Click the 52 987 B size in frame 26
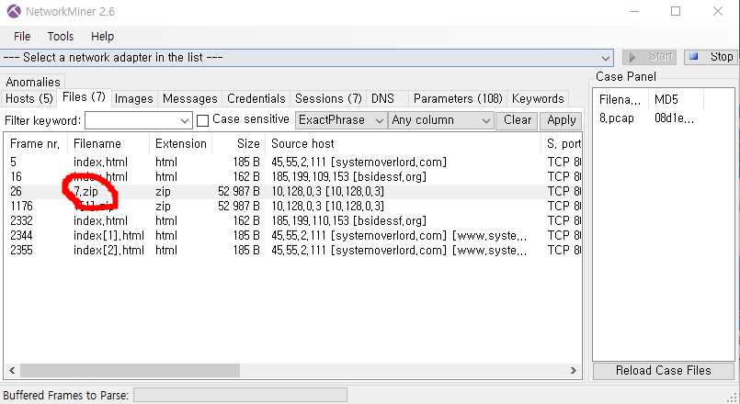This screenshot has width=740, height=404. pyautogui.click(x=239, y=191)
